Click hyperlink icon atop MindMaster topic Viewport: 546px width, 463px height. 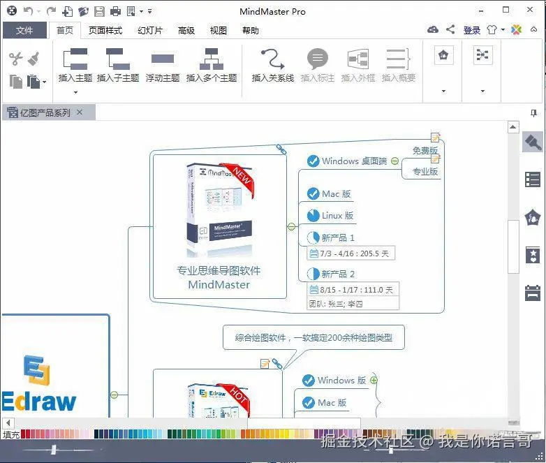(x=281, y=150)
